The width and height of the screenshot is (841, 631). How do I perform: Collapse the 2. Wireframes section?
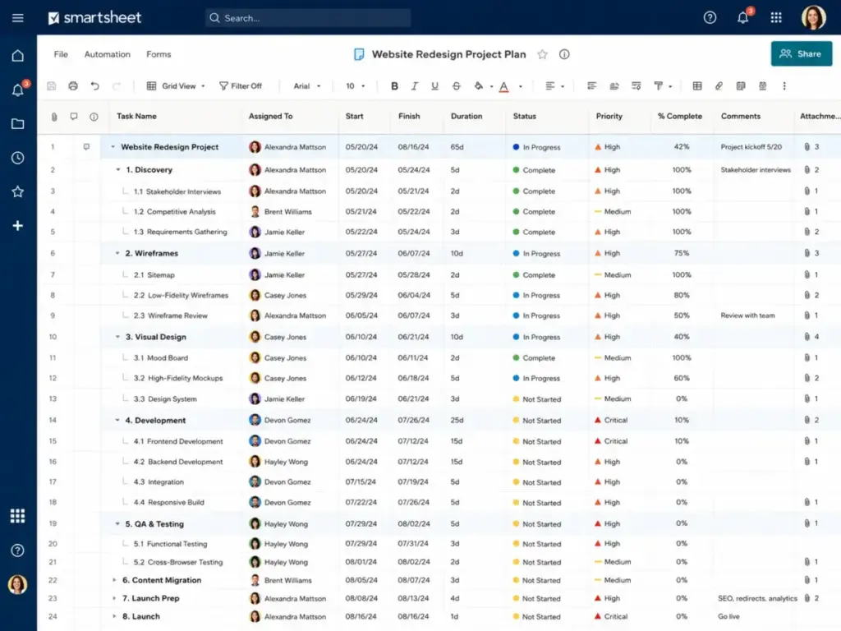pyautogui.click(x=117, y=253)
